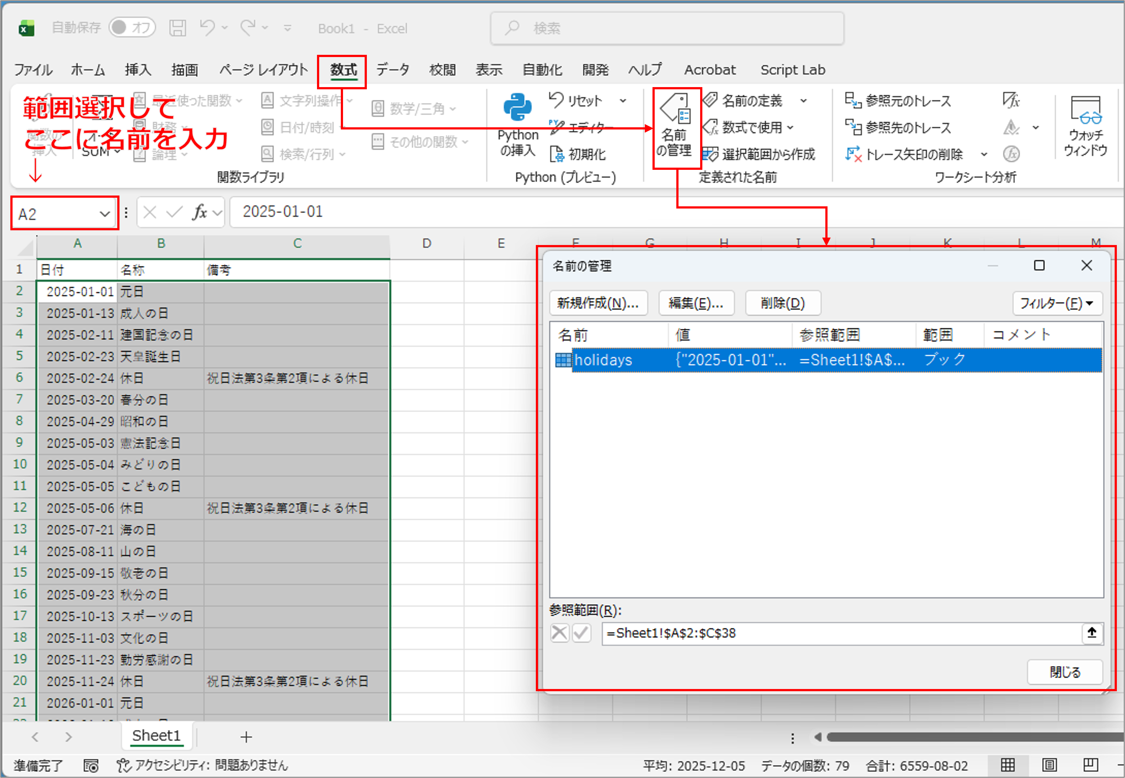This screenshot has width=1125, height=778.
Task: Open the Name Box dropdown arrow
Action: pyautogui.click(x=104, y=214)
